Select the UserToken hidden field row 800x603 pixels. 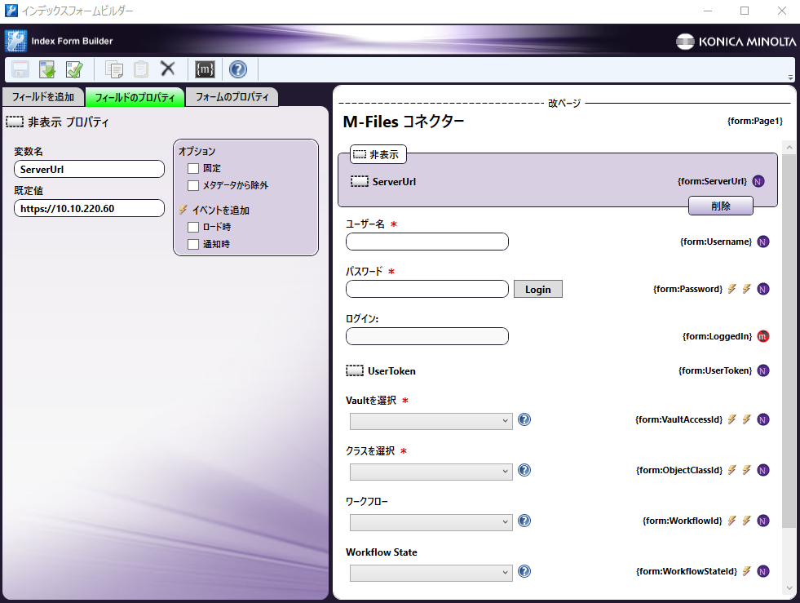(x=558, y=370)
